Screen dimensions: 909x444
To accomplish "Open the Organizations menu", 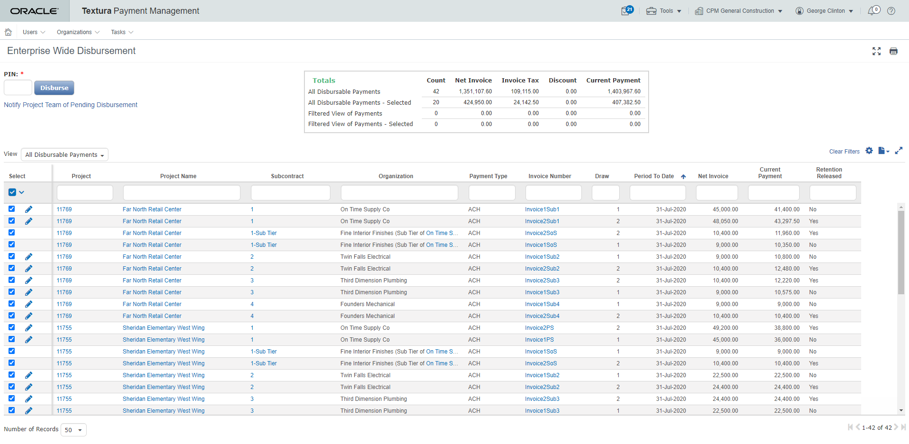I will (78, 32).
